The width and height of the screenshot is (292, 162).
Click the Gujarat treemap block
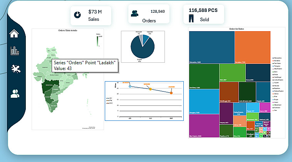tap(263, 92)
